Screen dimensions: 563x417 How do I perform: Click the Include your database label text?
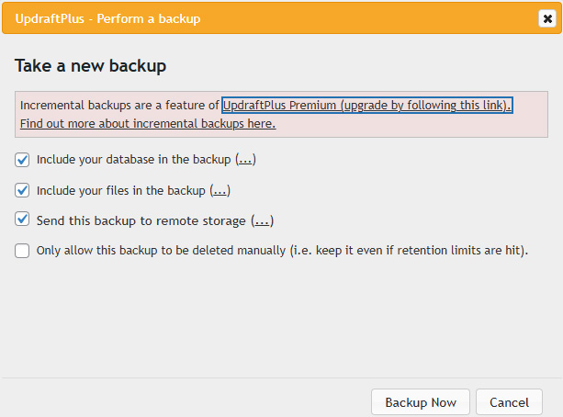[133, 160]
